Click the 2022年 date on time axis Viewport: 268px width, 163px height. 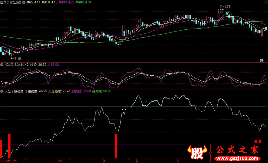(6, 161)
